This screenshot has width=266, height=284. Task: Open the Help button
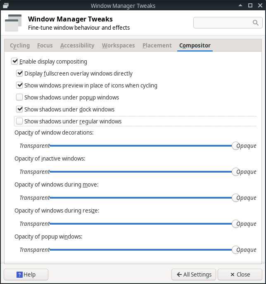[26, 275]
